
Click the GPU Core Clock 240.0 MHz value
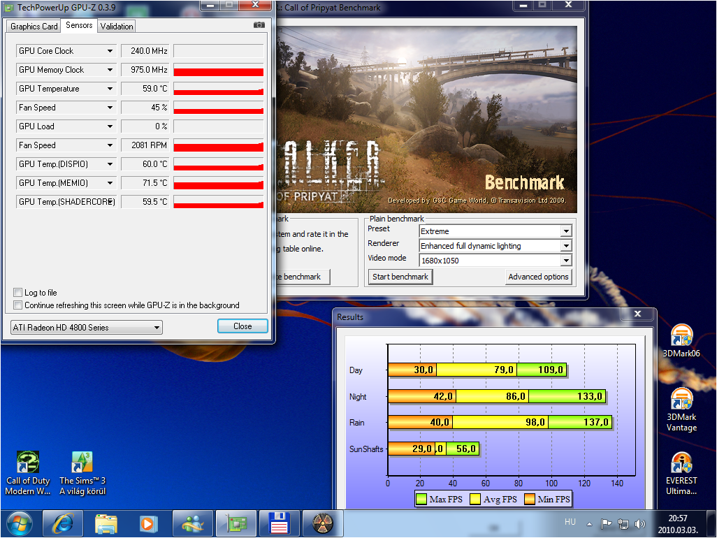click(x=145, y=51)
